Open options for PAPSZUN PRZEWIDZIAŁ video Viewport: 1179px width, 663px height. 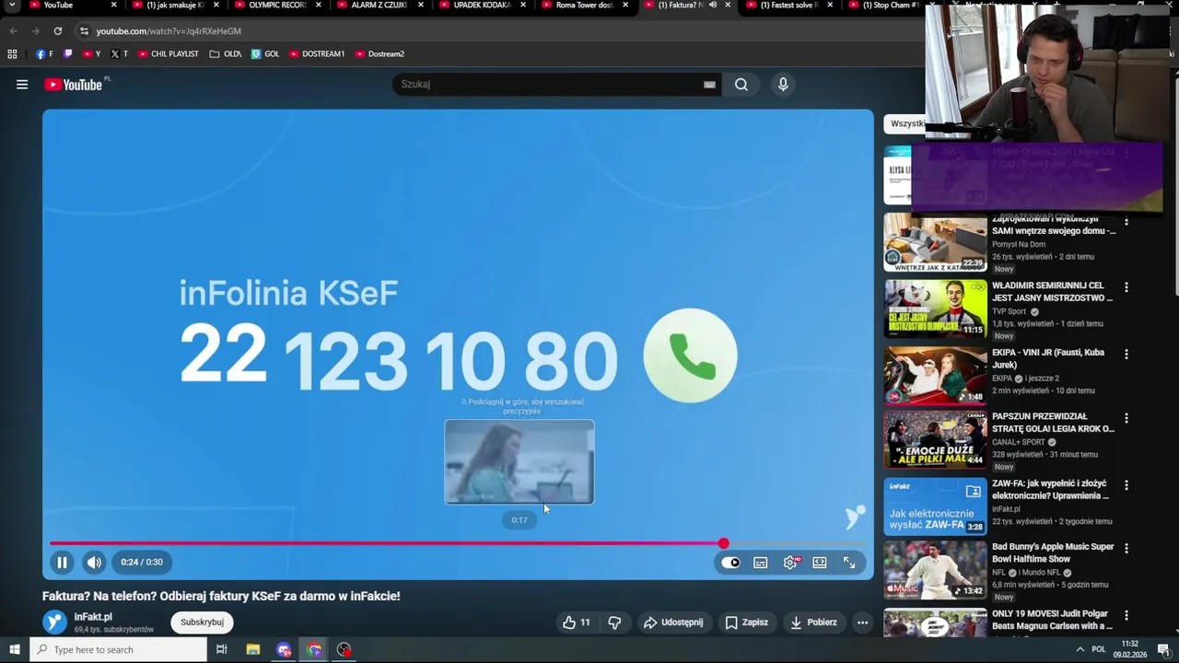(1126, 418)
